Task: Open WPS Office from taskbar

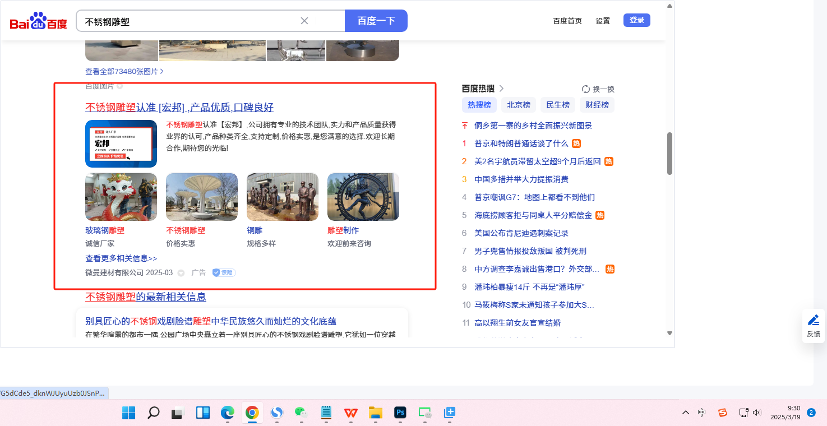Action: coord(351,413)
